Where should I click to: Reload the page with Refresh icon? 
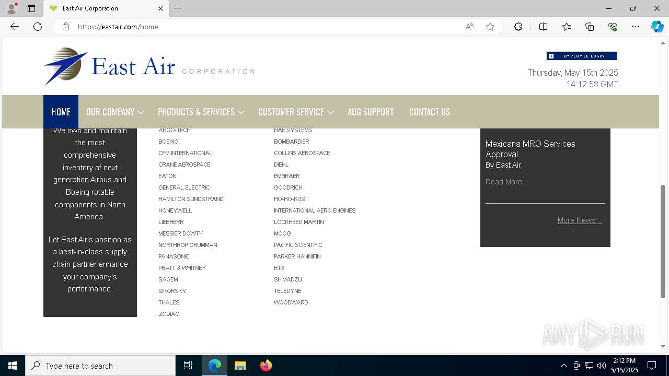(x=38, y=27)
